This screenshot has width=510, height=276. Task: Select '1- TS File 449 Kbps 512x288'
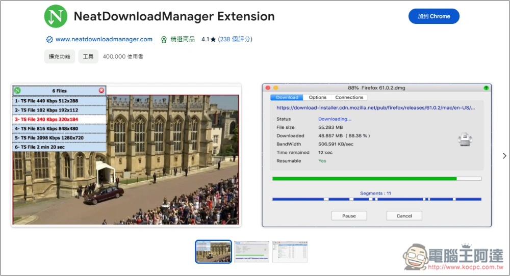60,101
